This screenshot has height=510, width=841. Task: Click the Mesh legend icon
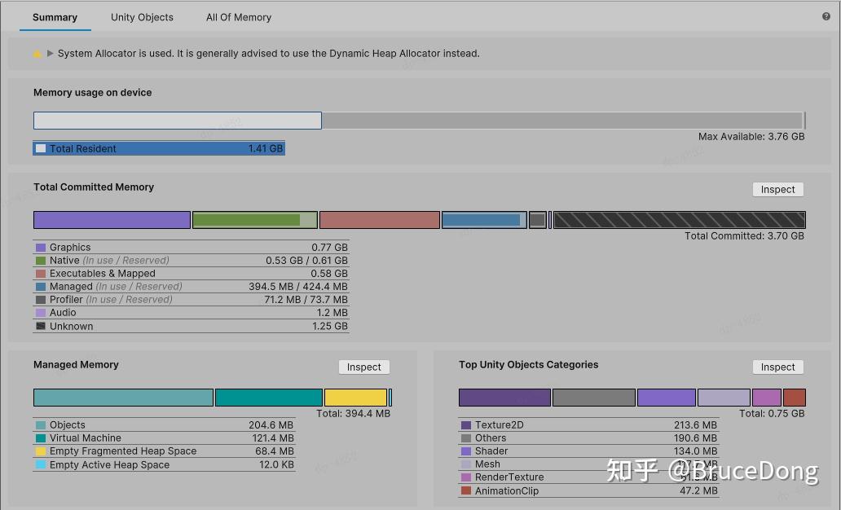[x=465, y=464]
